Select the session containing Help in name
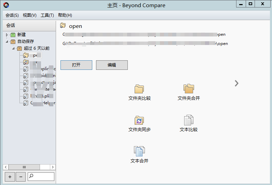This screenshot has width=272, height=185. click(x=39, y=103)
